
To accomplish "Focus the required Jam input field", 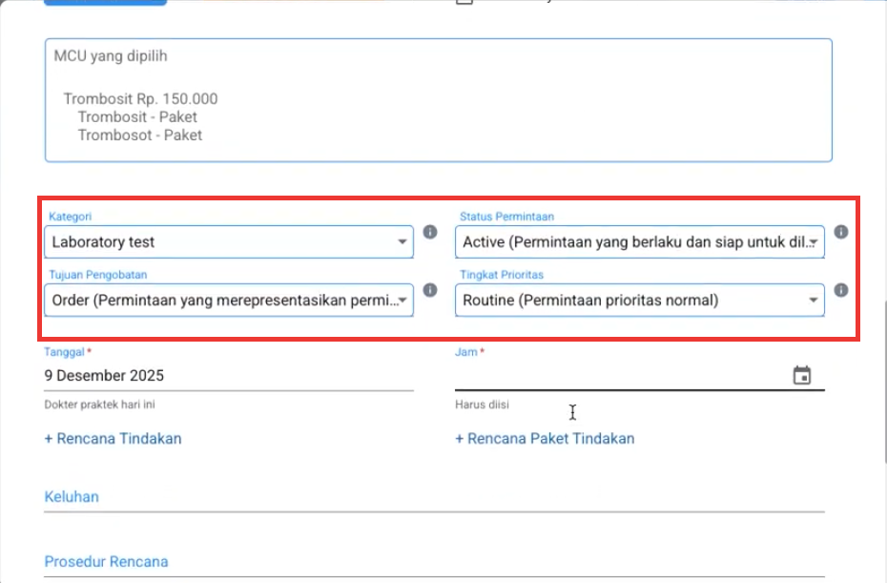I will (x=620, y=376).
